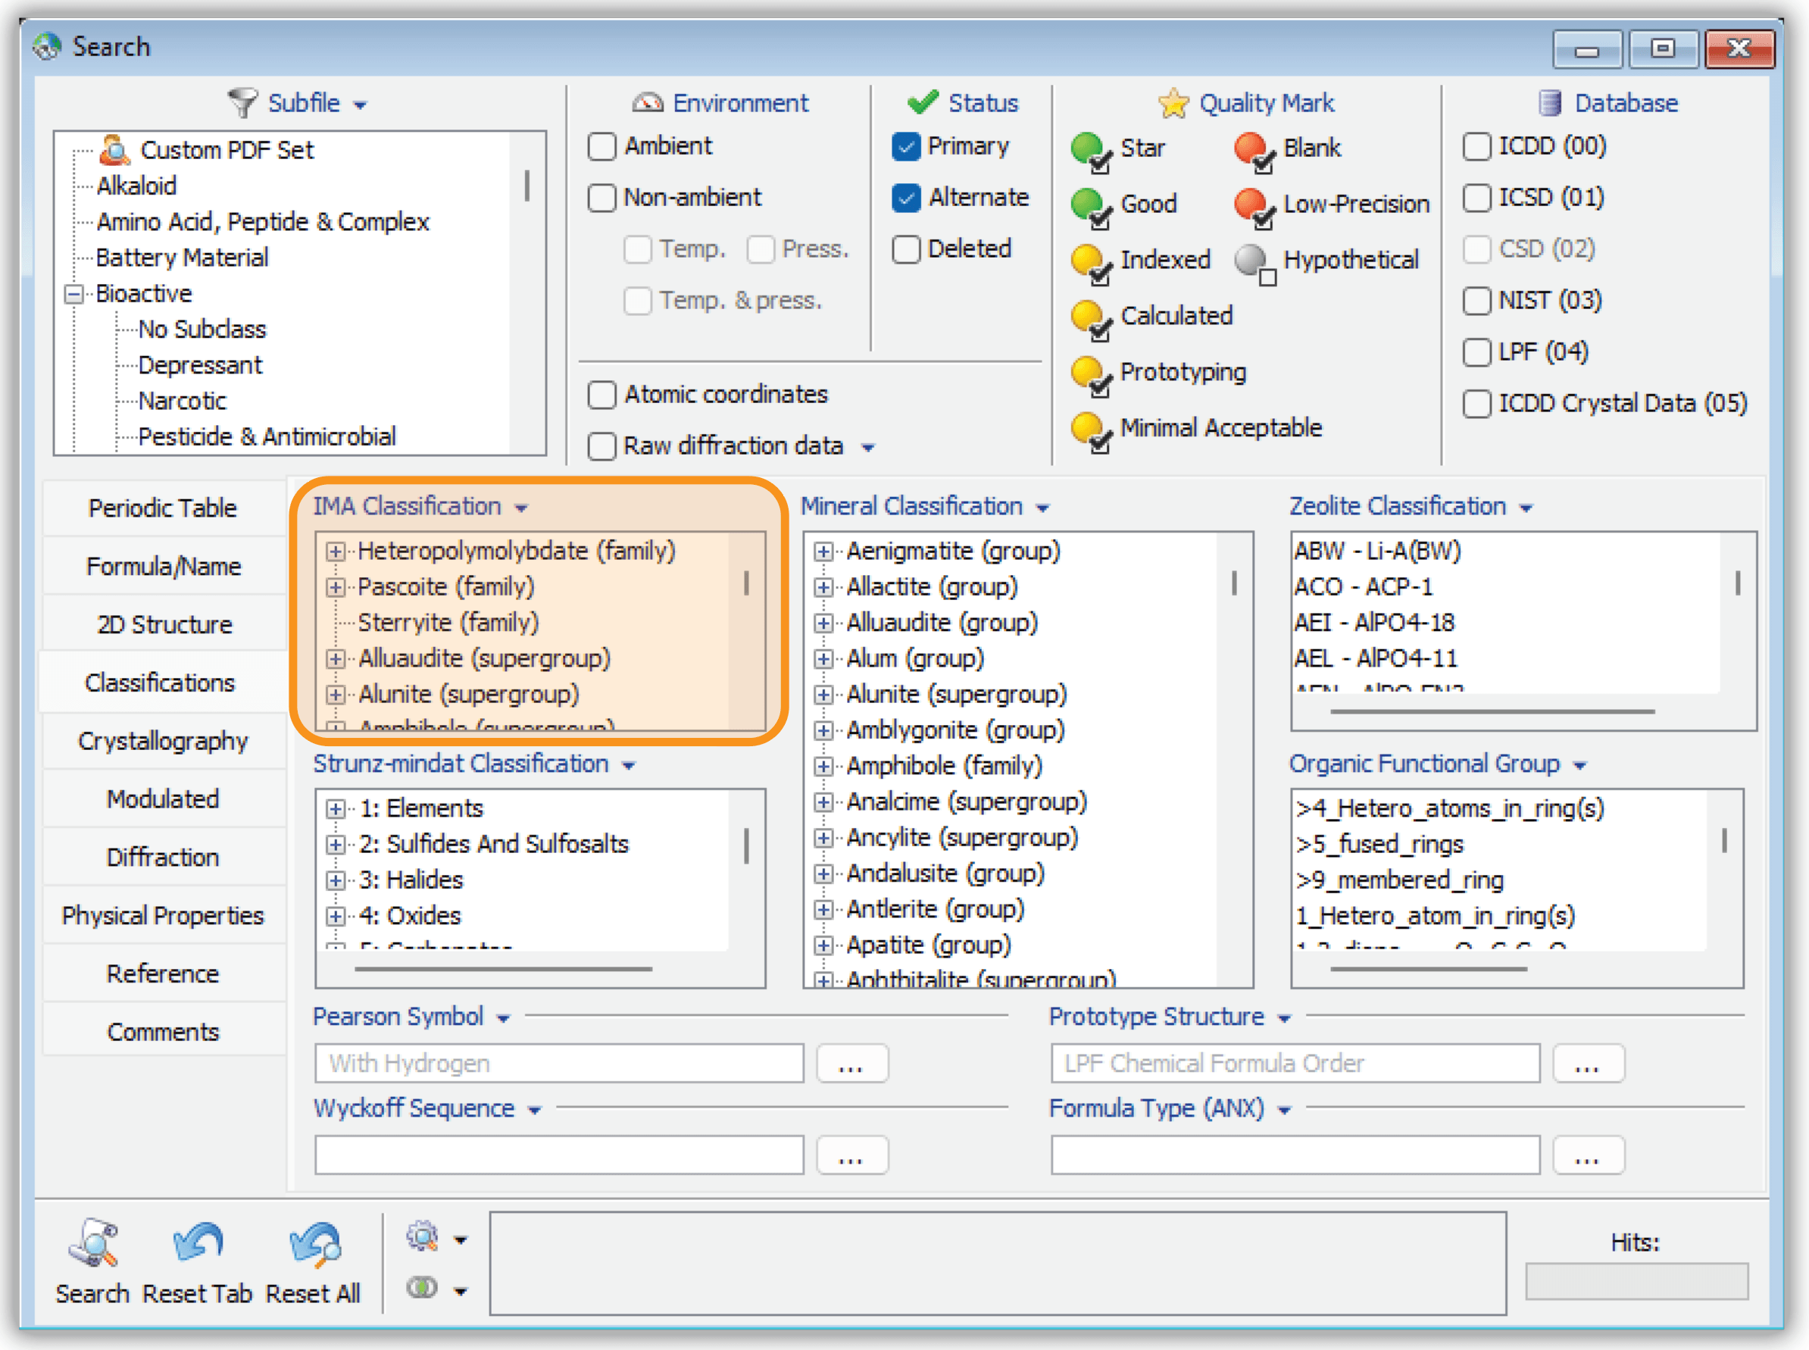This screenshot has width=1809, height=1350.
Task: Switch to the Periodic Table tab
Action: pos(164,508)
